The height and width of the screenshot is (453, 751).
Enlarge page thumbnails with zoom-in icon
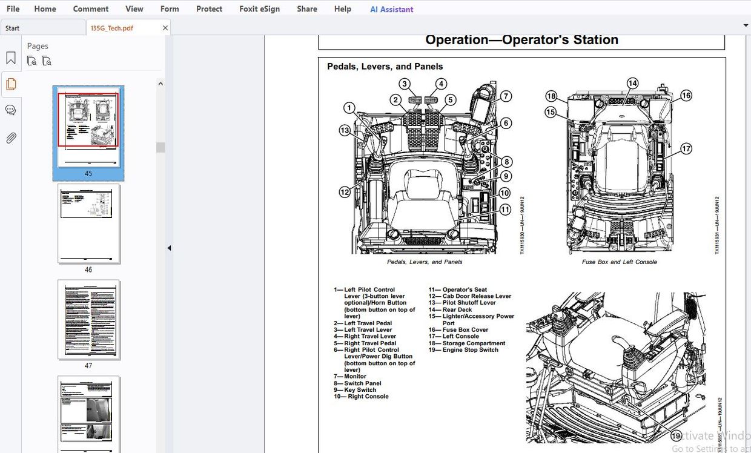click(31, 61)
